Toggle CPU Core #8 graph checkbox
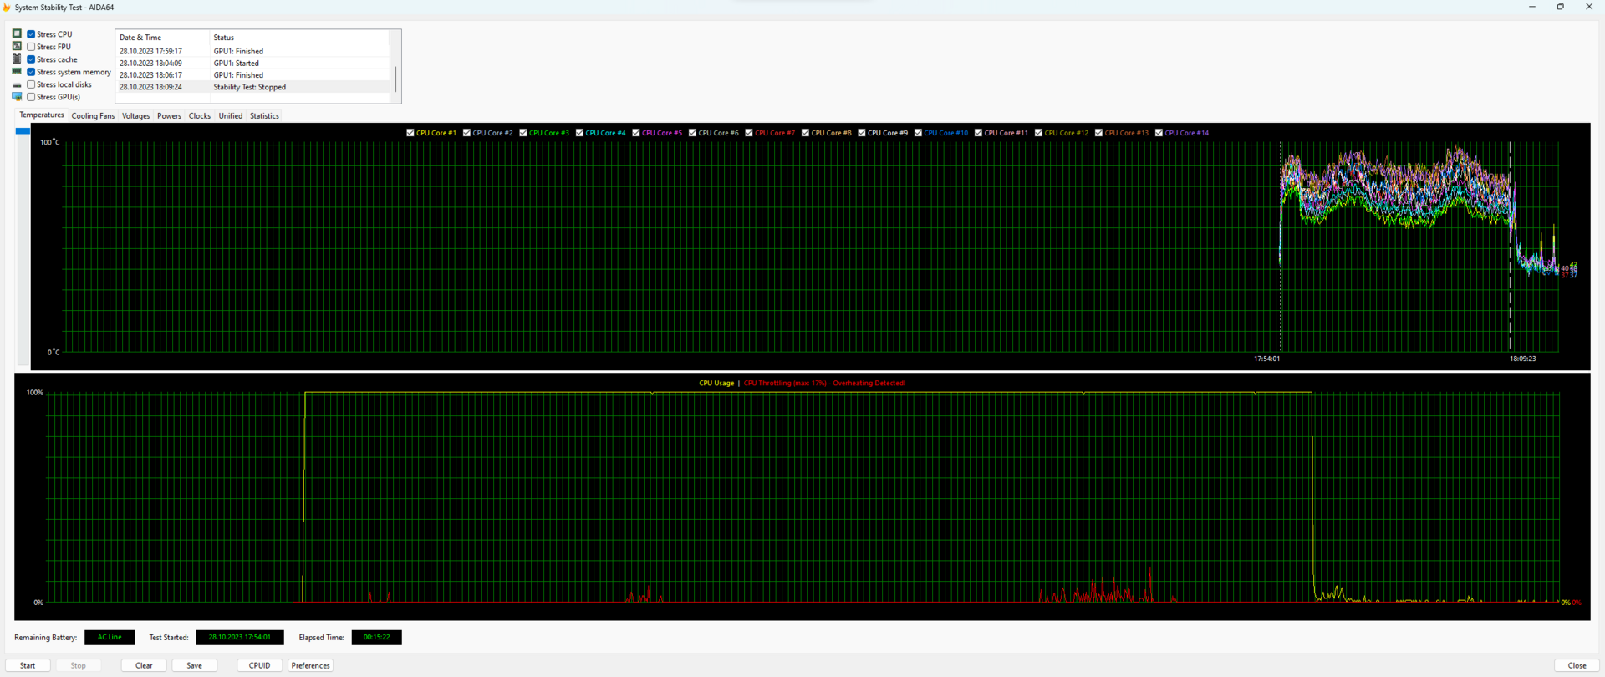The height and width of the screenshot is (677, 1605). [805, 133]
